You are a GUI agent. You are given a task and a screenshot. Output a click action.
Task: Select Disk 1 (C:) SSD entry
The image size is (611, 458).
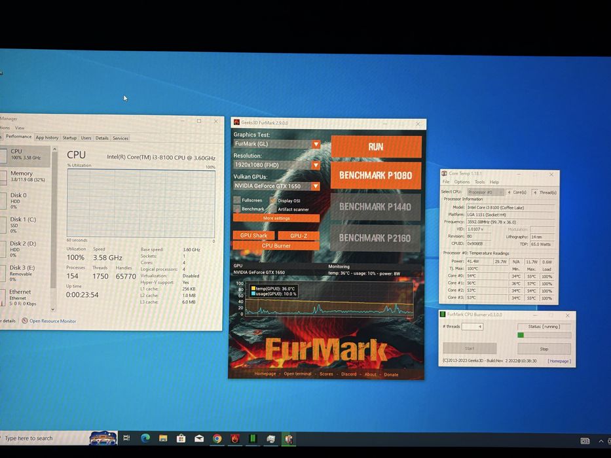(26, 224)
